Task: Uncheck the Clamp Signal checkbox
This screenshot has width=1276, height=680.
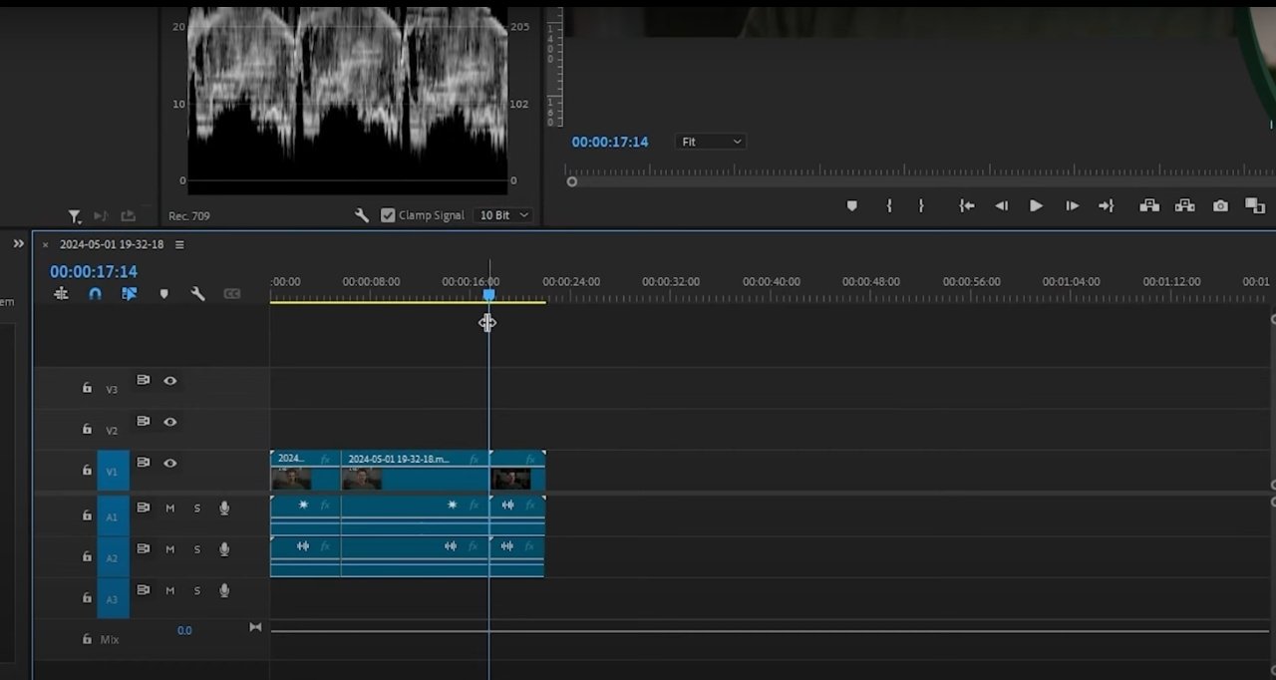Action: click(x=388, y=215)
